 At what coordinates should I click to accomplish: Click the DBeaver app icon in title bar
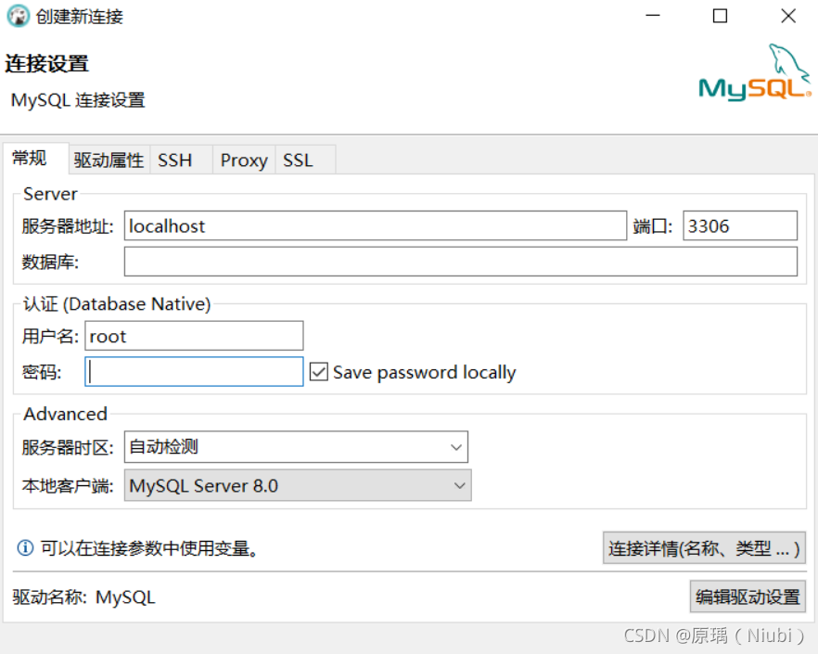(18, 16)
